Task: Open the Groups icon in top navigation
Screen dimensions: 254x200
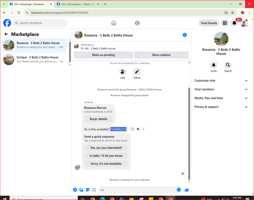Action: [137, 23]
